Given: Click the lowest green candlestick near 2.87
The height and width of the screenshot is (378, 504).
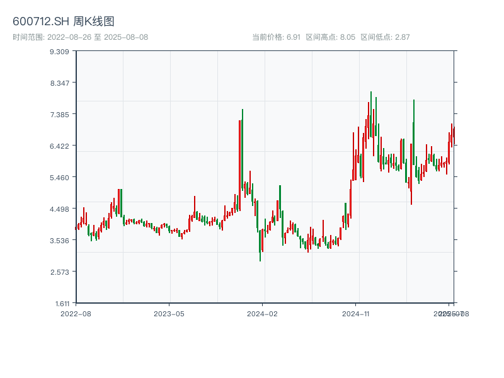Looking at the screenshot, I should pos(260,246).
